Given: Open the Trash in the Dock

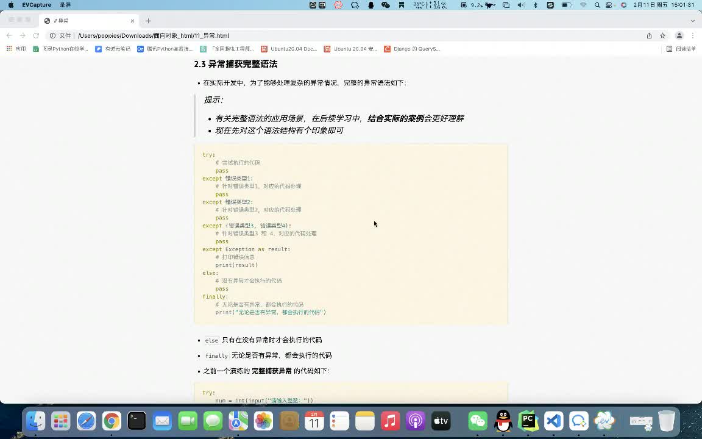Looking at the screenshot, I should 667,421.
